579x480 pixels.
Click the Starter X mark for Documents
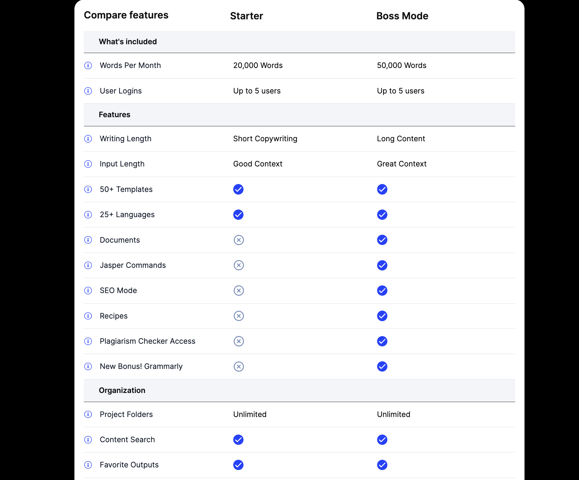point(239,240)
